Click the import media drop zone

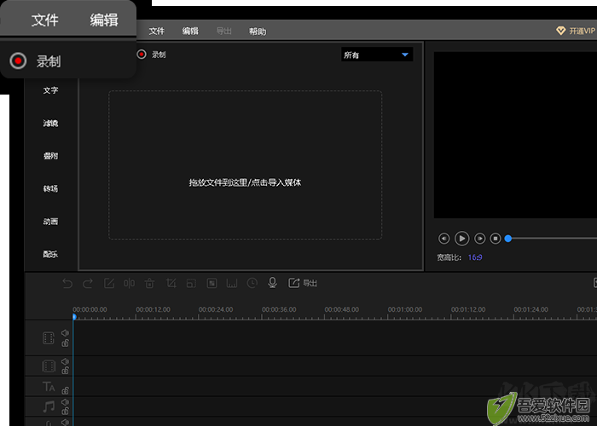click(246, 165)
